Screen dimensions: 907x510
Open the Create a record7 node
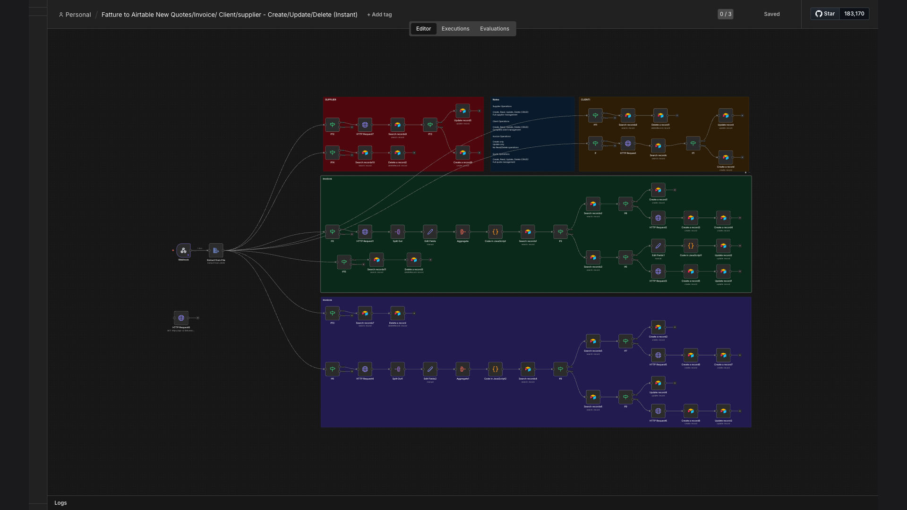click(723, 355)
